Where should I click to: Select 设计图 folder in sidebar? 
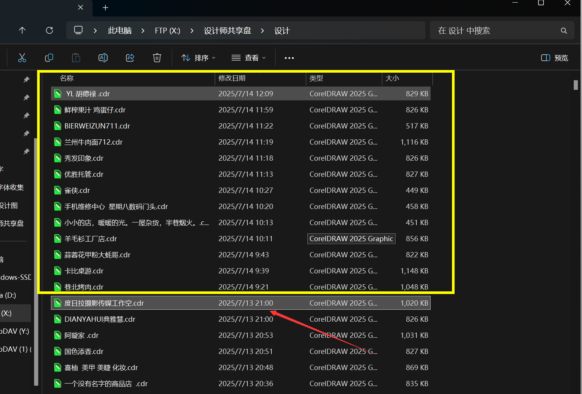click(15, 205)
